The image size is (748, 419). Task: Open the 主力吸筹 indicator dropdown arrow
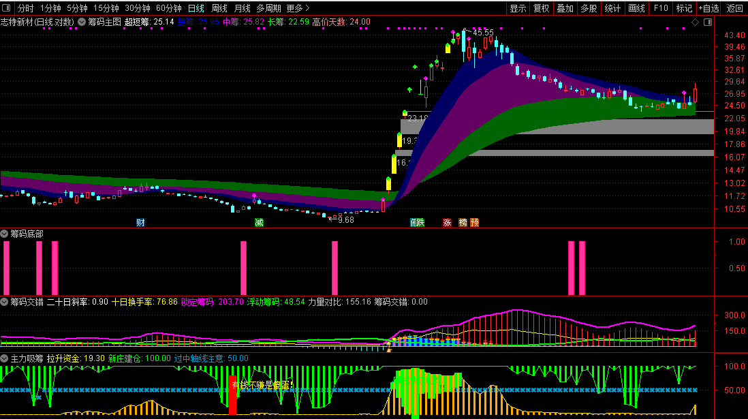point(5,358)
